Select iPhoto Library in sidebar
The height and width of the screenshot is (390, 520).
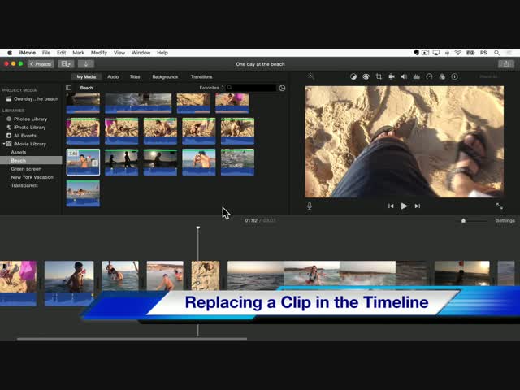(x=30, y=128)
